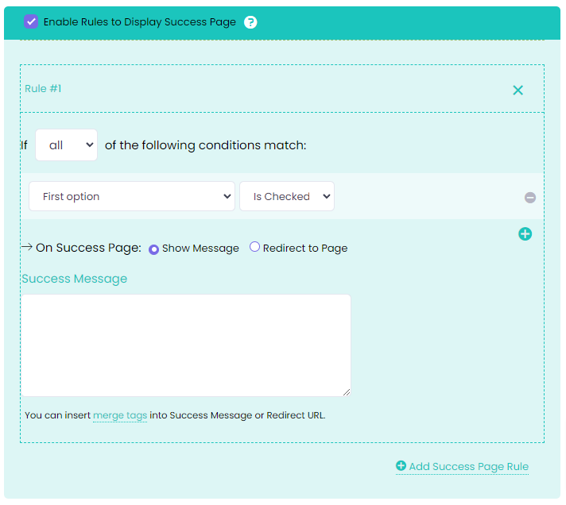This screenshot has height=505, width=566.
Task: Click the help question mark icon
Action: 250,22
